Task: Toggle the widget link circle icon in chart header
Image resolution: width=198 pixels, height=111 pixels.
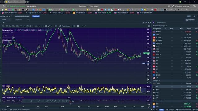Action: (x=146, y=23)
